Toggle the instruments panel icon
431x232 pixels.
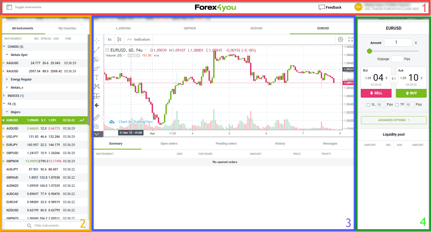[9, 7]
